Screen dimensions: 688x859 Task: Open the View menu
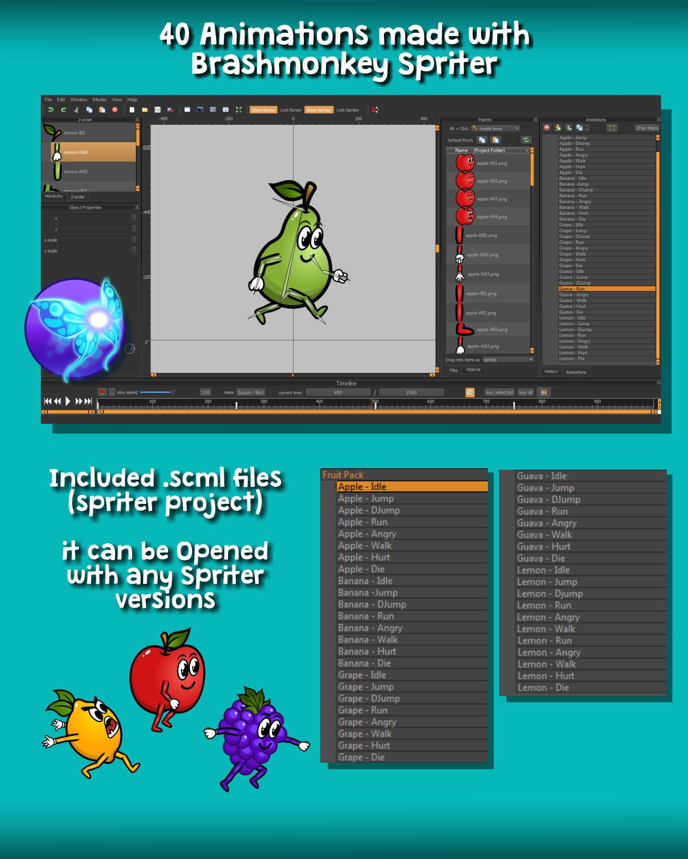click(x=117, y=100)
